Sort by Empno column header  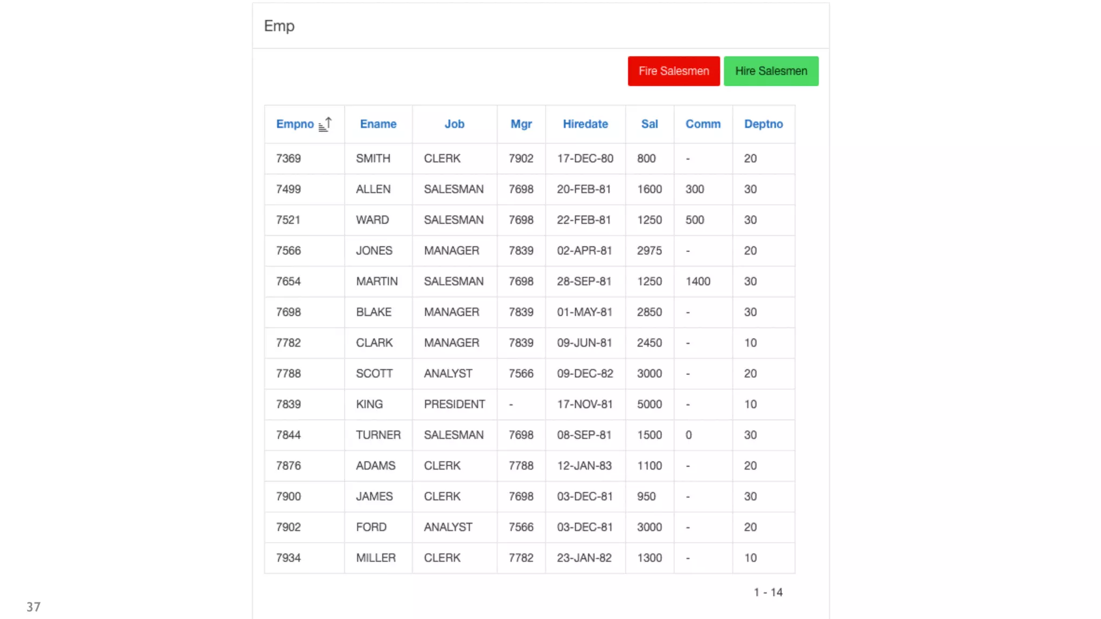(295, 124)
